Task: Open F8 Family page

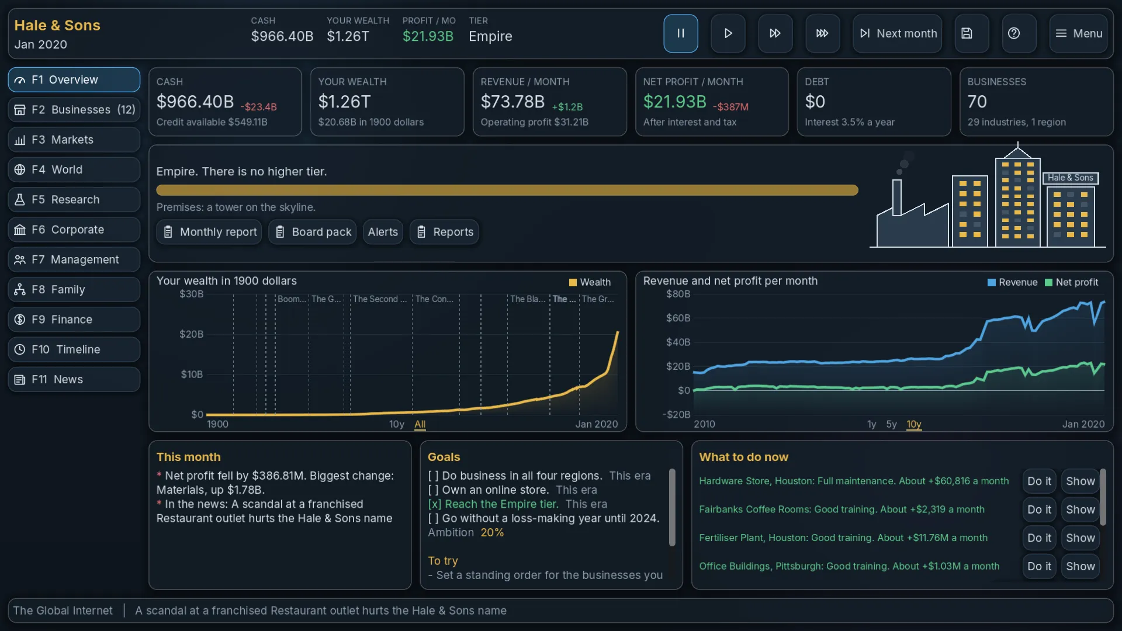Action: click(74, 289)
